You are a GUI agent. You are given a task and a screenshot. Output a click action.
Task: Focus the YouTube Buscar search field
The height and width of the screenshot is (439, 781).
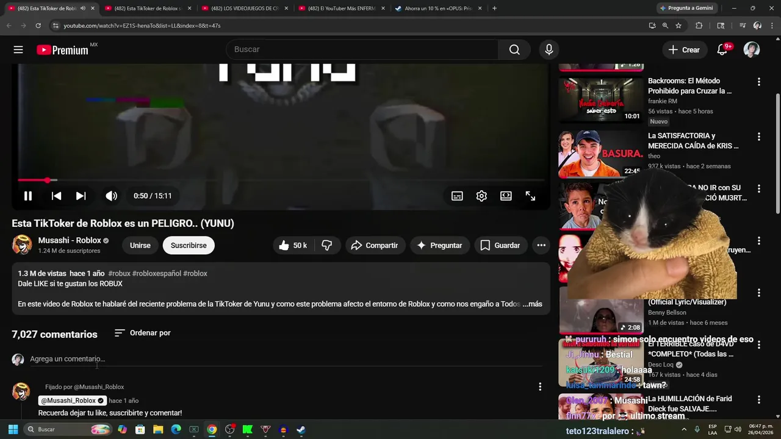coord(362,49)
